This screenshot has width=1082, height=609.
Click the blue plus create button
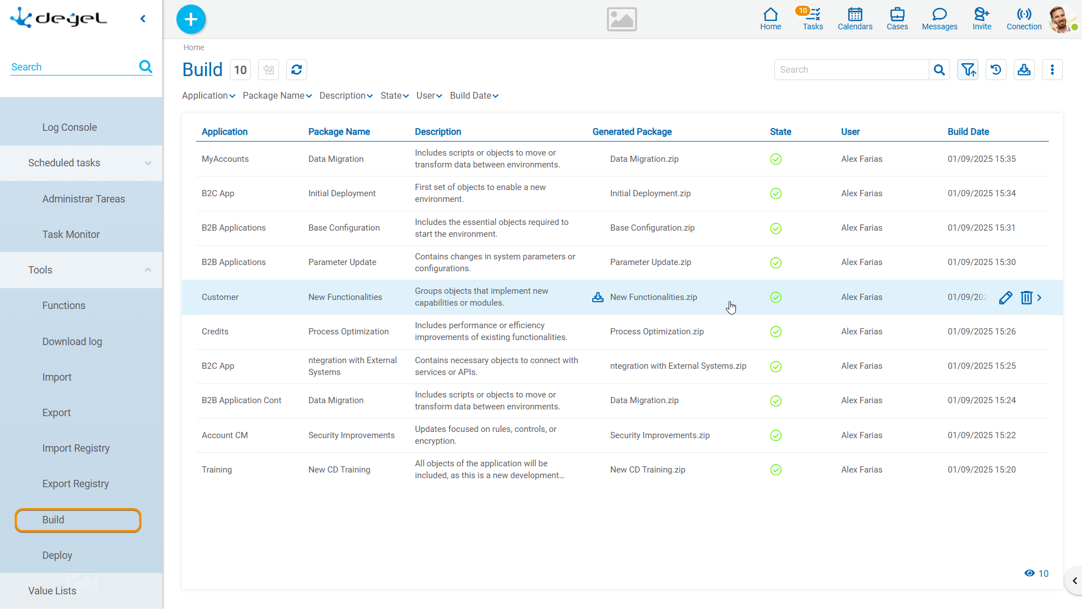pyautogui.click(x=191, y=19)
